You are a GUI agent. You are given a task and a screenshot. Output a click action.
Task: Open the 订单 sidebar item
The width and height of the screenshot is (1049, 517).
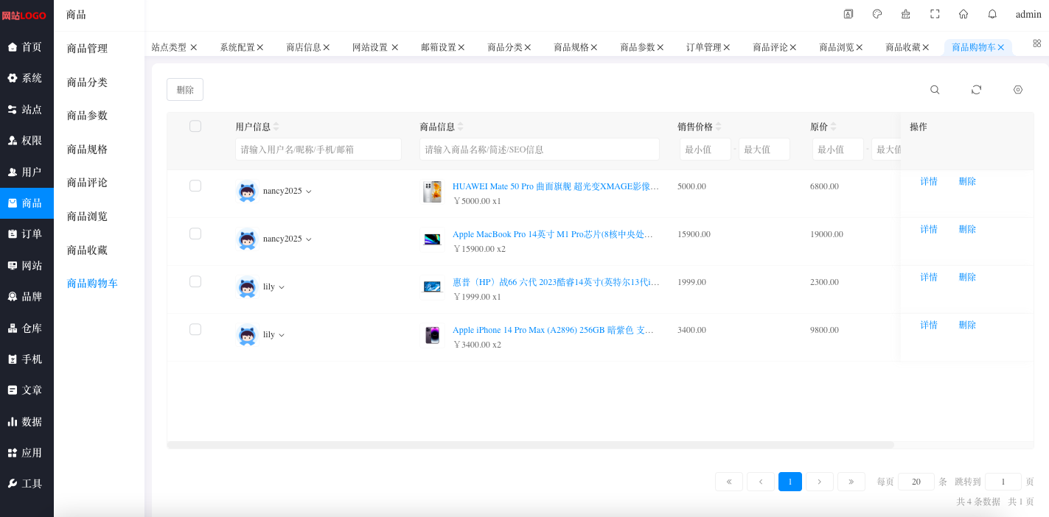coord(27,234)
